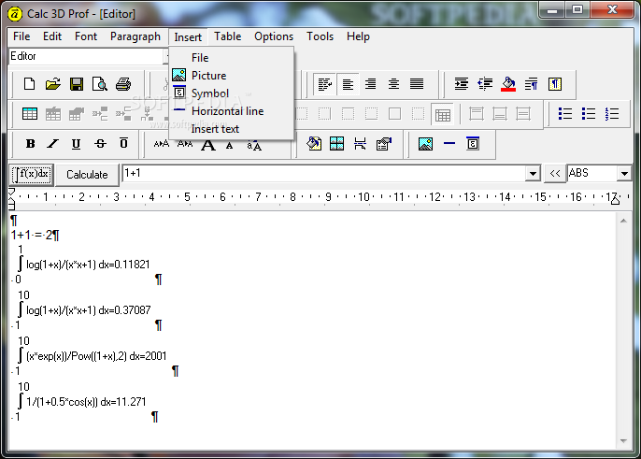This screenshot has height=459, width=641.
Task: Choose File in the Insert menu
Action: point(232,58)
